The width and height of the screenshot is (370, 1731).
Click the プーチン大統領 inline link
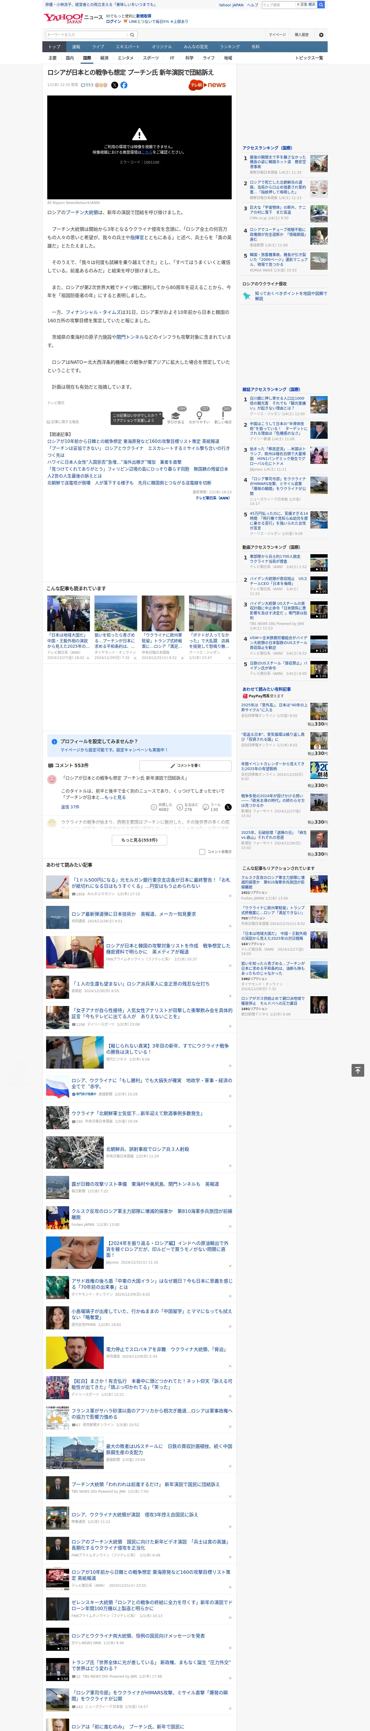click(x=81, y=212)
